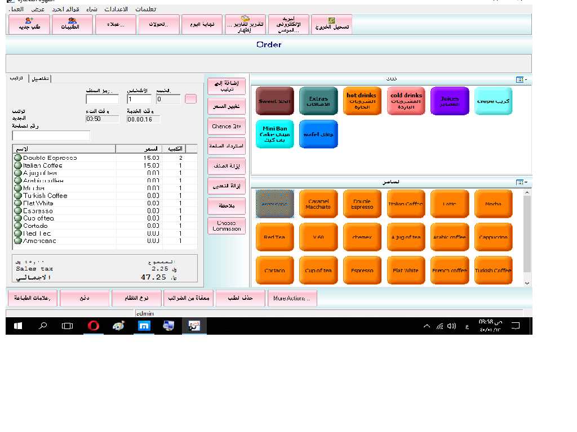Image resolution: width=577 pixels, height=432 pixels.
Task: Open the Inventory lists menu
Action: coord(65,9)
